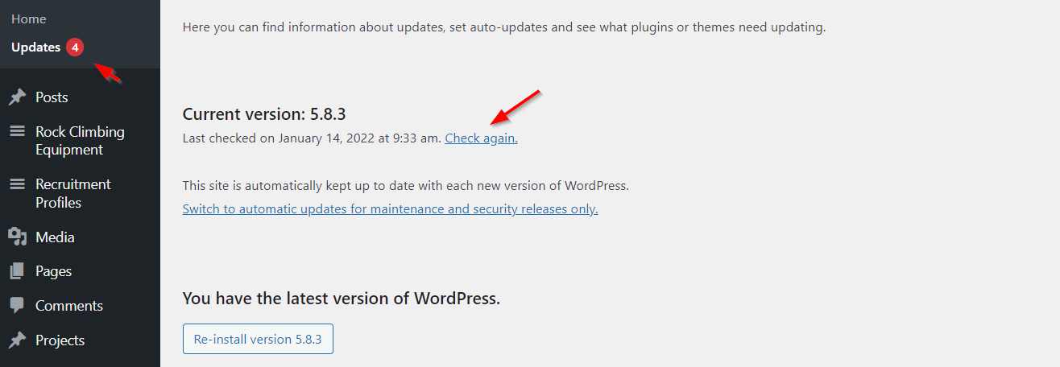The image size is (1060, 367).
Task: Click the Comments speech bubble icon
Action: click(17, 306)
